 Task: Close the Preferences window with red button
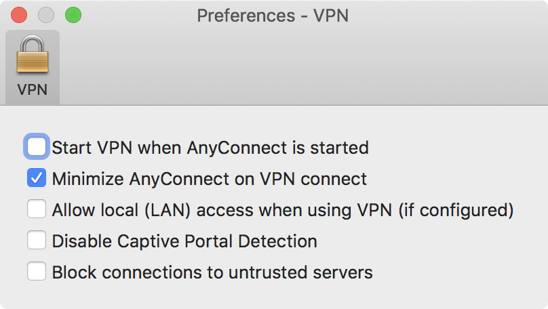[19, 16]
